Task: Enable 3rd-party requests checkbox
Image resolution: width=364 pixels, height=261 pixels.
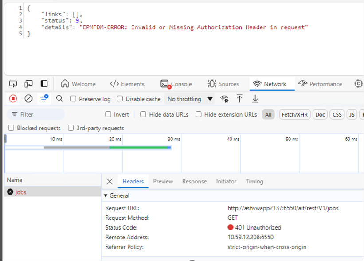Action: (71, 128)
